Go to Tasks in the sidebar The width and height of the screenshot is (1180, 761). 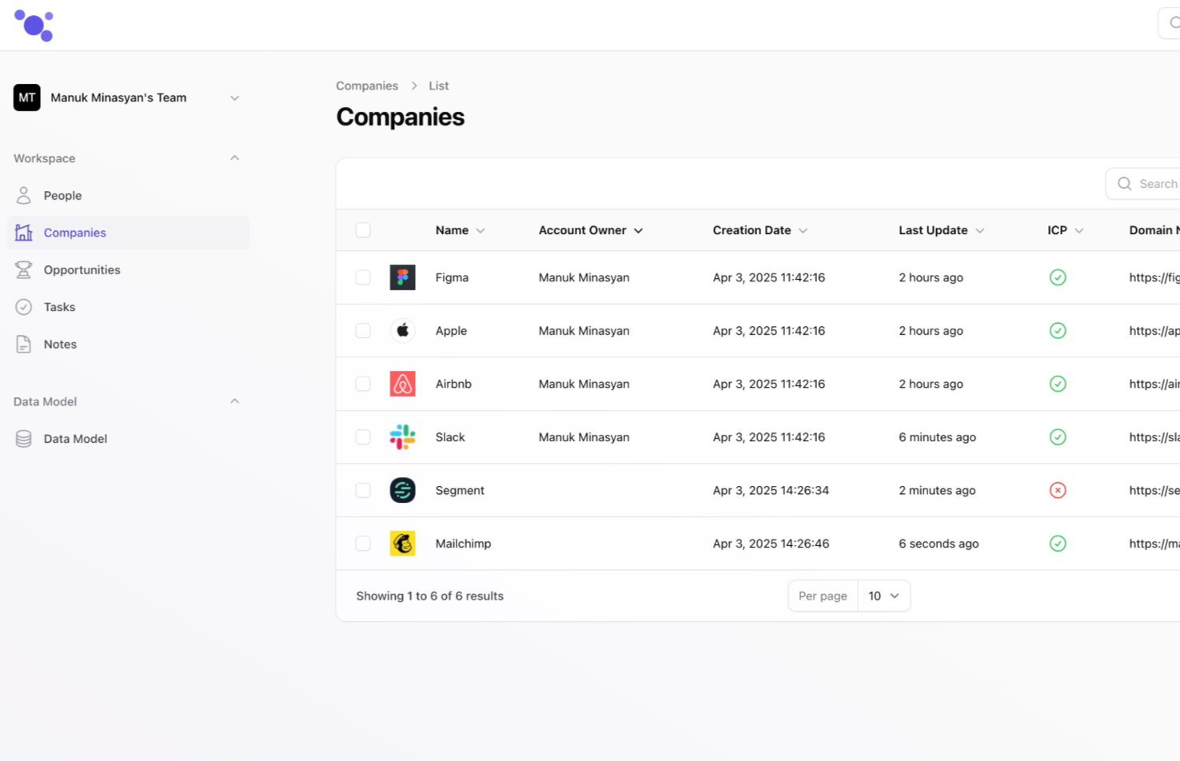coord(59,307)
